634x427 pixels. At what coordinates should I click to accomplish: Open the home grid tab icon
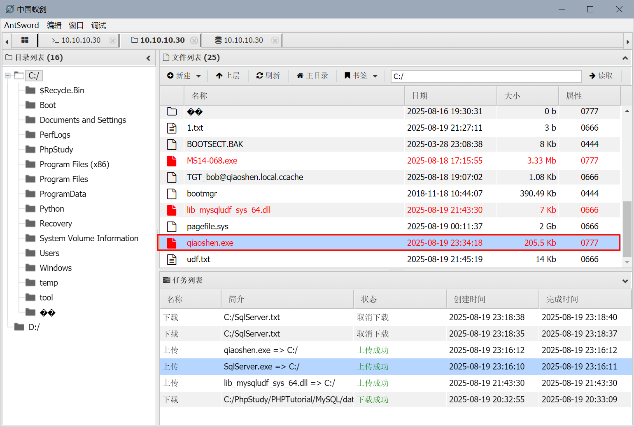pyautogui.click(x=25, y=40)
